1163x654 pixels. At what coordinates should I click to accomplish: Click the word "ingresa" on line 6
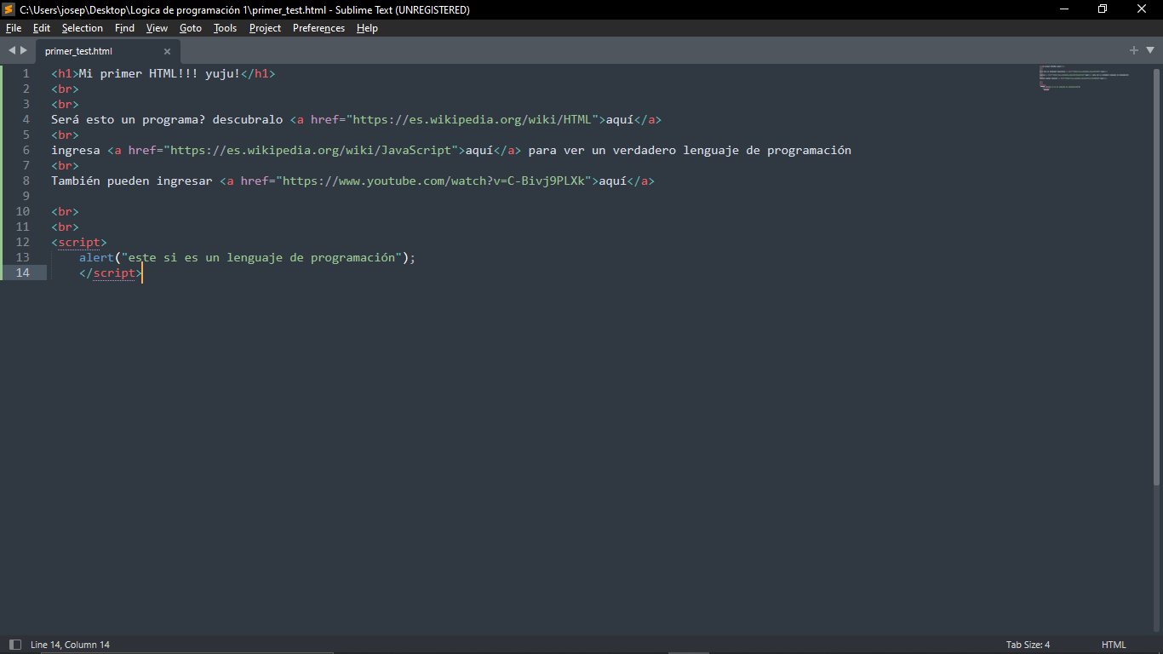pos(75,150)
